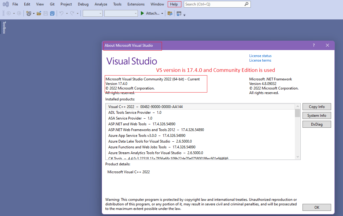Open help from the dialog's question mark icon

pos(313,45)
